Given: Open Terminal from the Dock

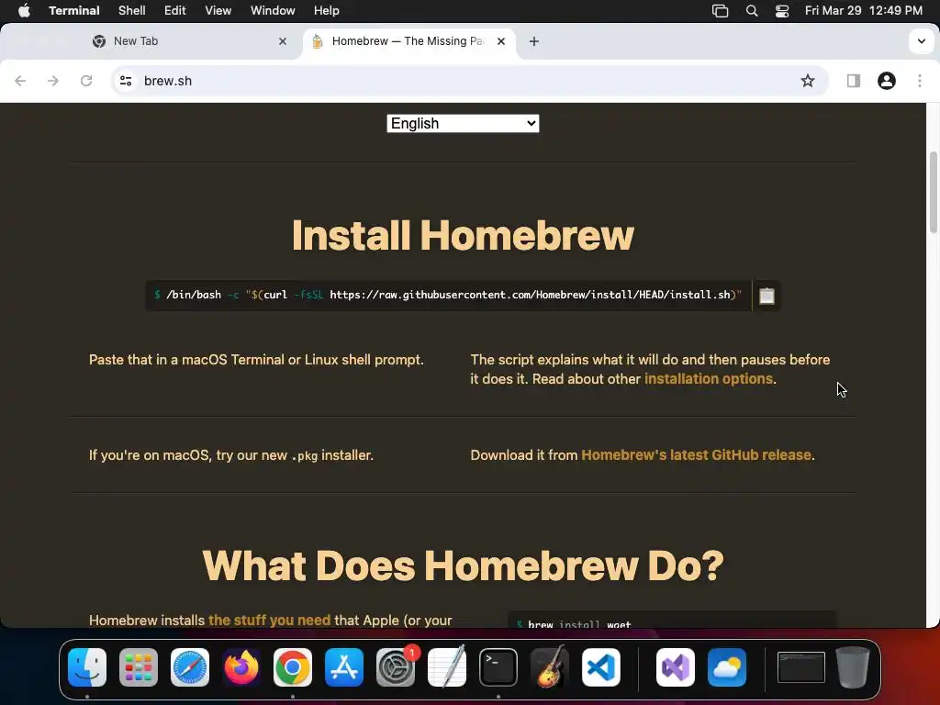Looking at the screenshot, I should (498, 667).
